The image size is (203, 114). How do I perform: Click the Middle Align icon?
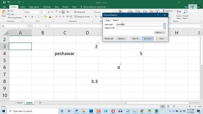(60, 12)
